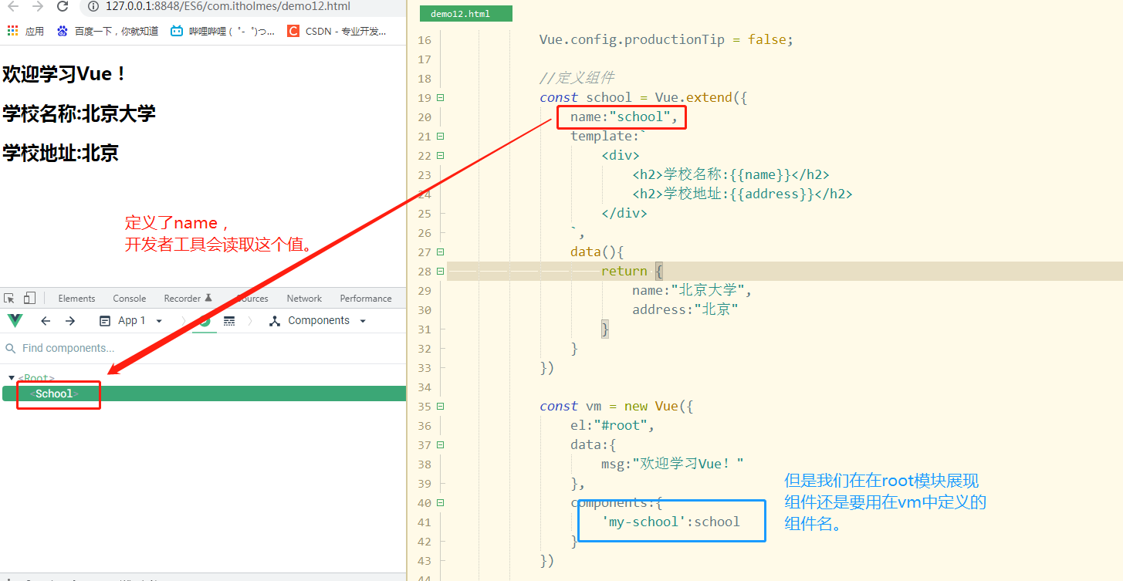Viewport: 1123px width, 581px height.
Task: Fold the return block at line 28
Action: (440, 271)
